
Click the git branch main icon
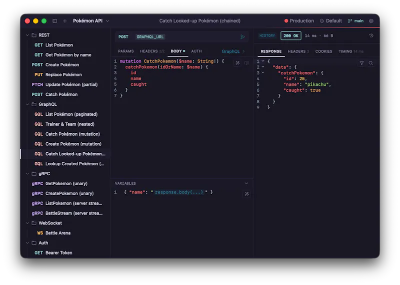point(350,21)
